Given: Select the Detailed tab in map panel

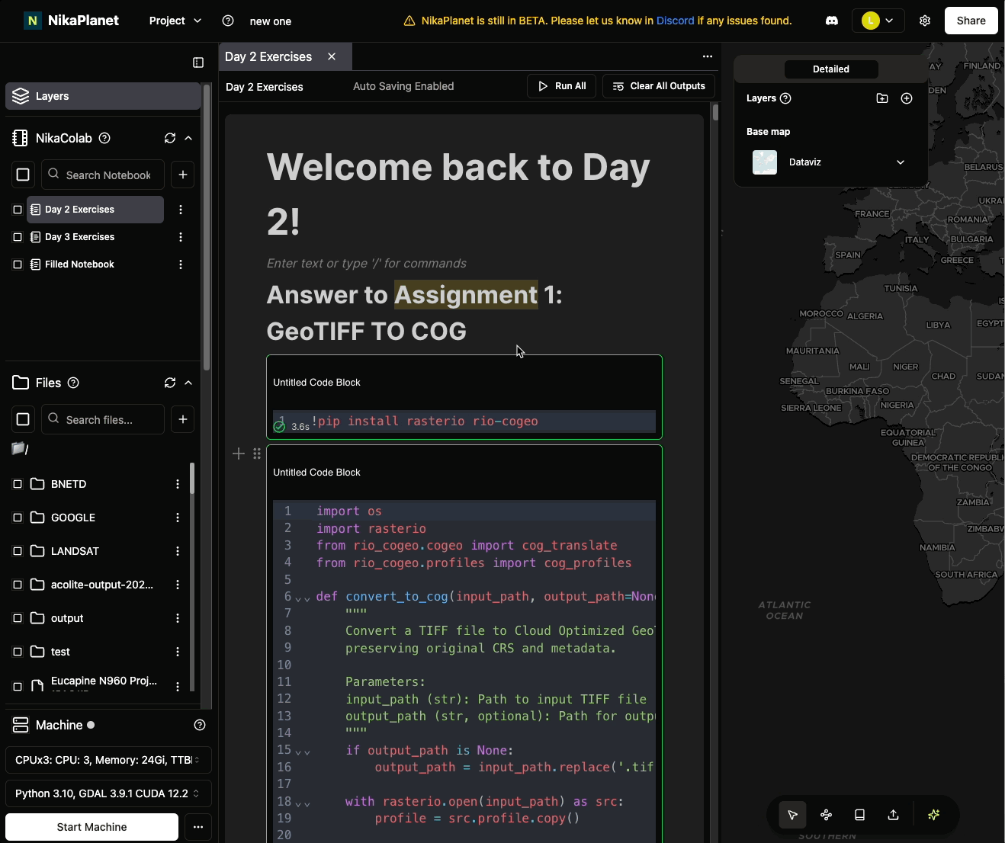Looking at the screenshot, I should (x=831, y=69).
